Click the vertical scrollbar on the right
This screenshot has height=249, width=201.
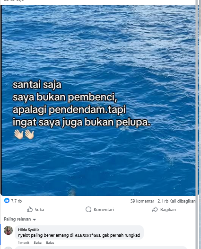click(197, 124)
